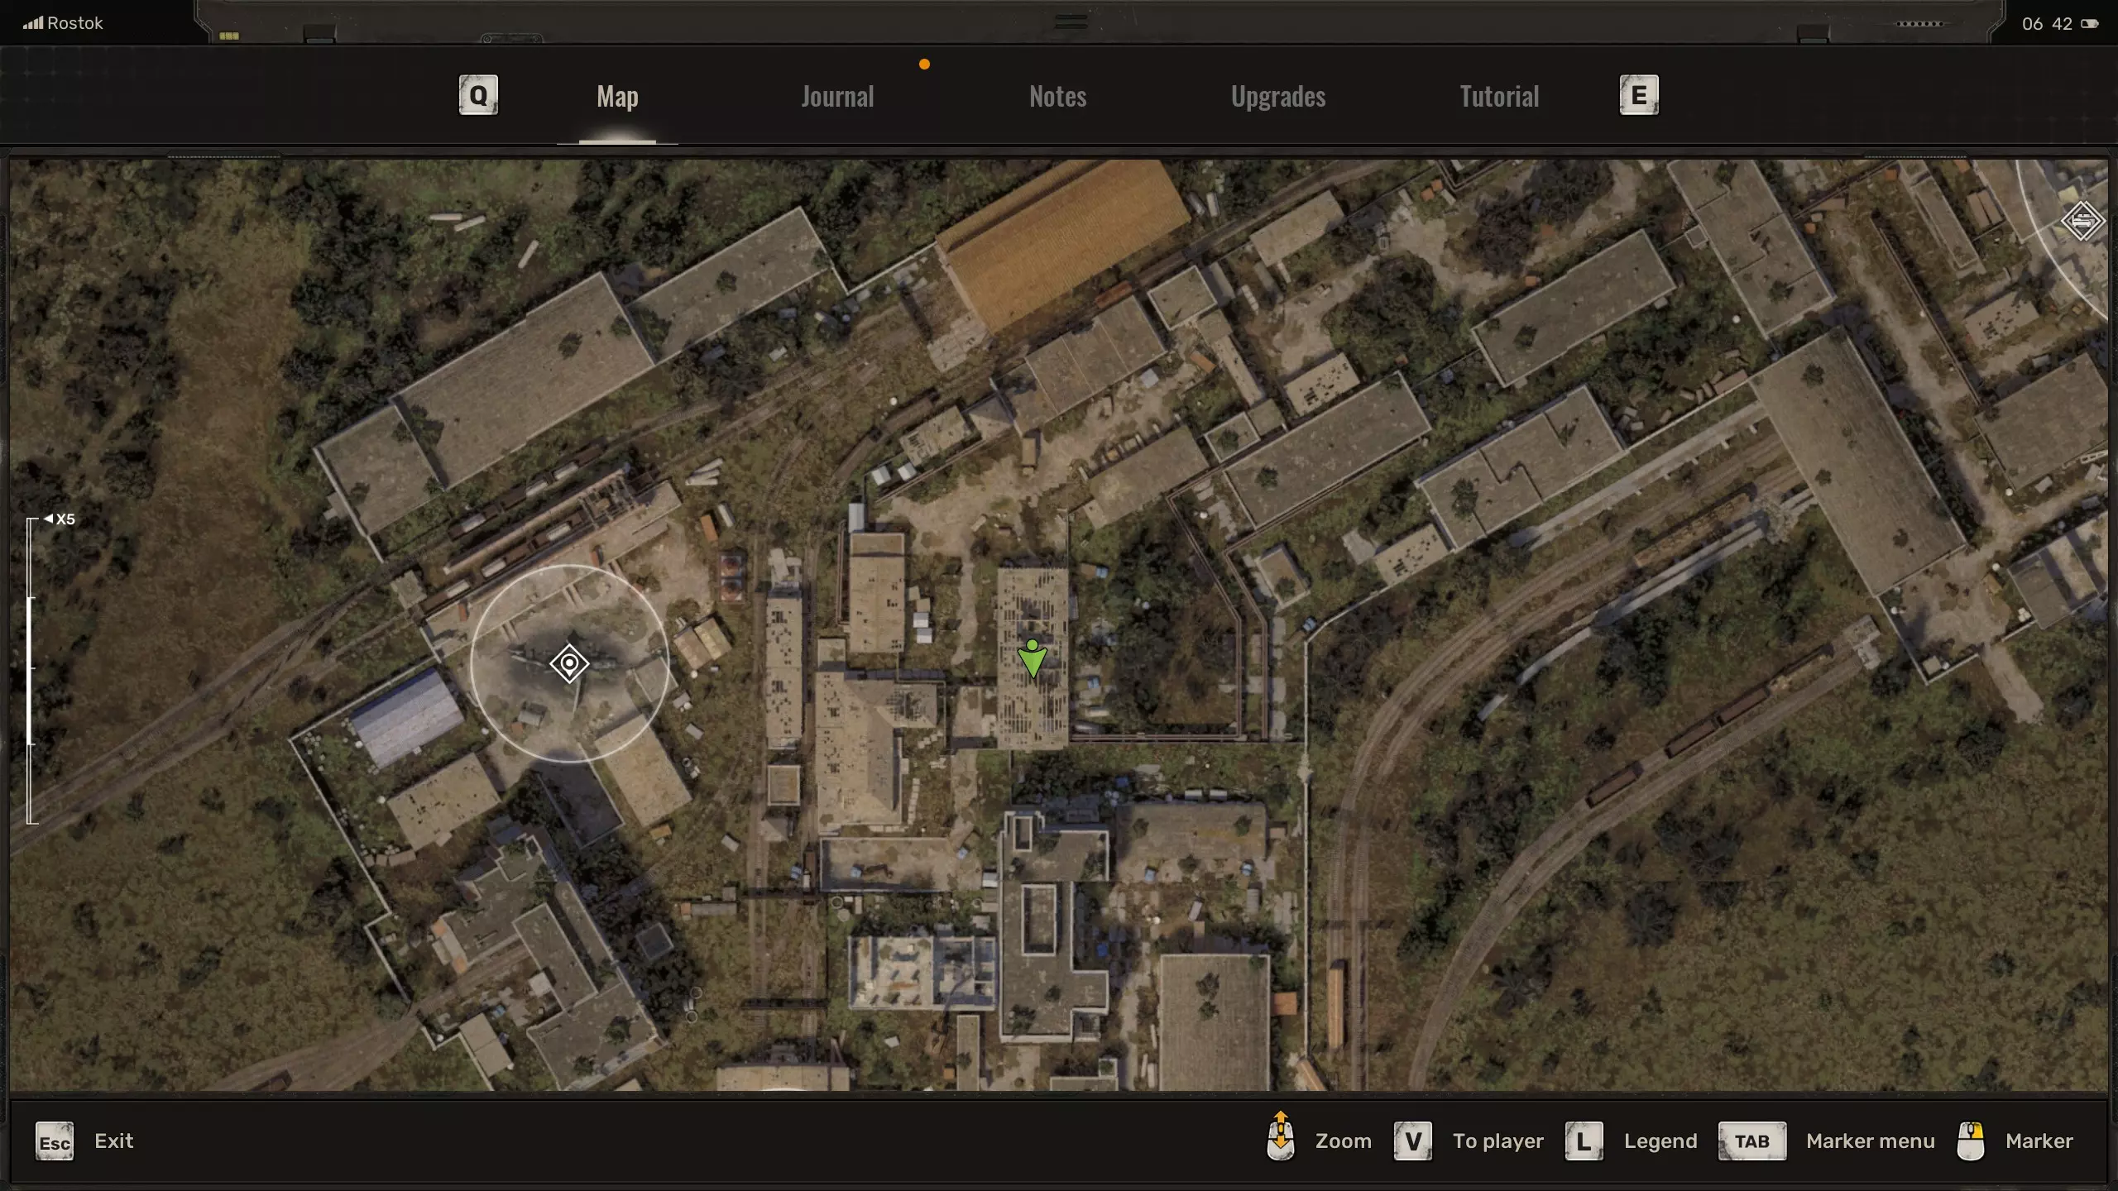Image resolution: width=2118 pixels, height=1191 pixels.
Task: Click the To player label
Action: [x=1497, y=1141]
